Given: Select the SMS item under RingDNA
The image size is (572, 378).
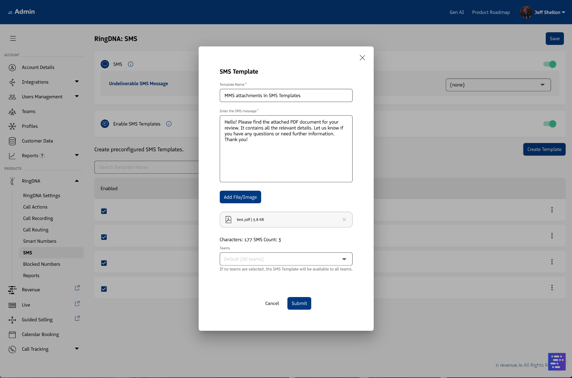Looking at the screenshot, I should (x=28, y=252).
